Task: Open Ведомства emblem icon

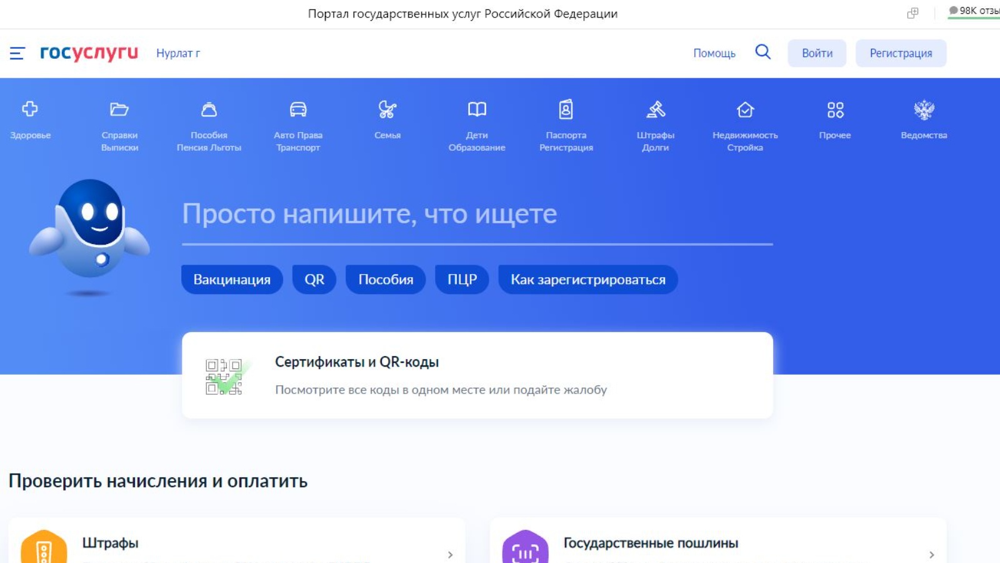Action: coord(924,109)
